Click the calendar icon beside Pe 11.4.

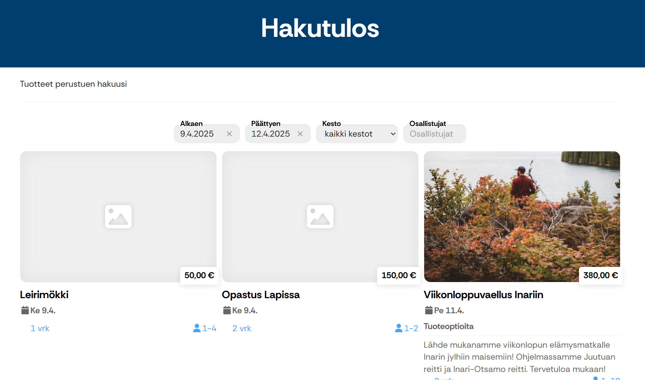pyautogui.click(x=429, y=310)
